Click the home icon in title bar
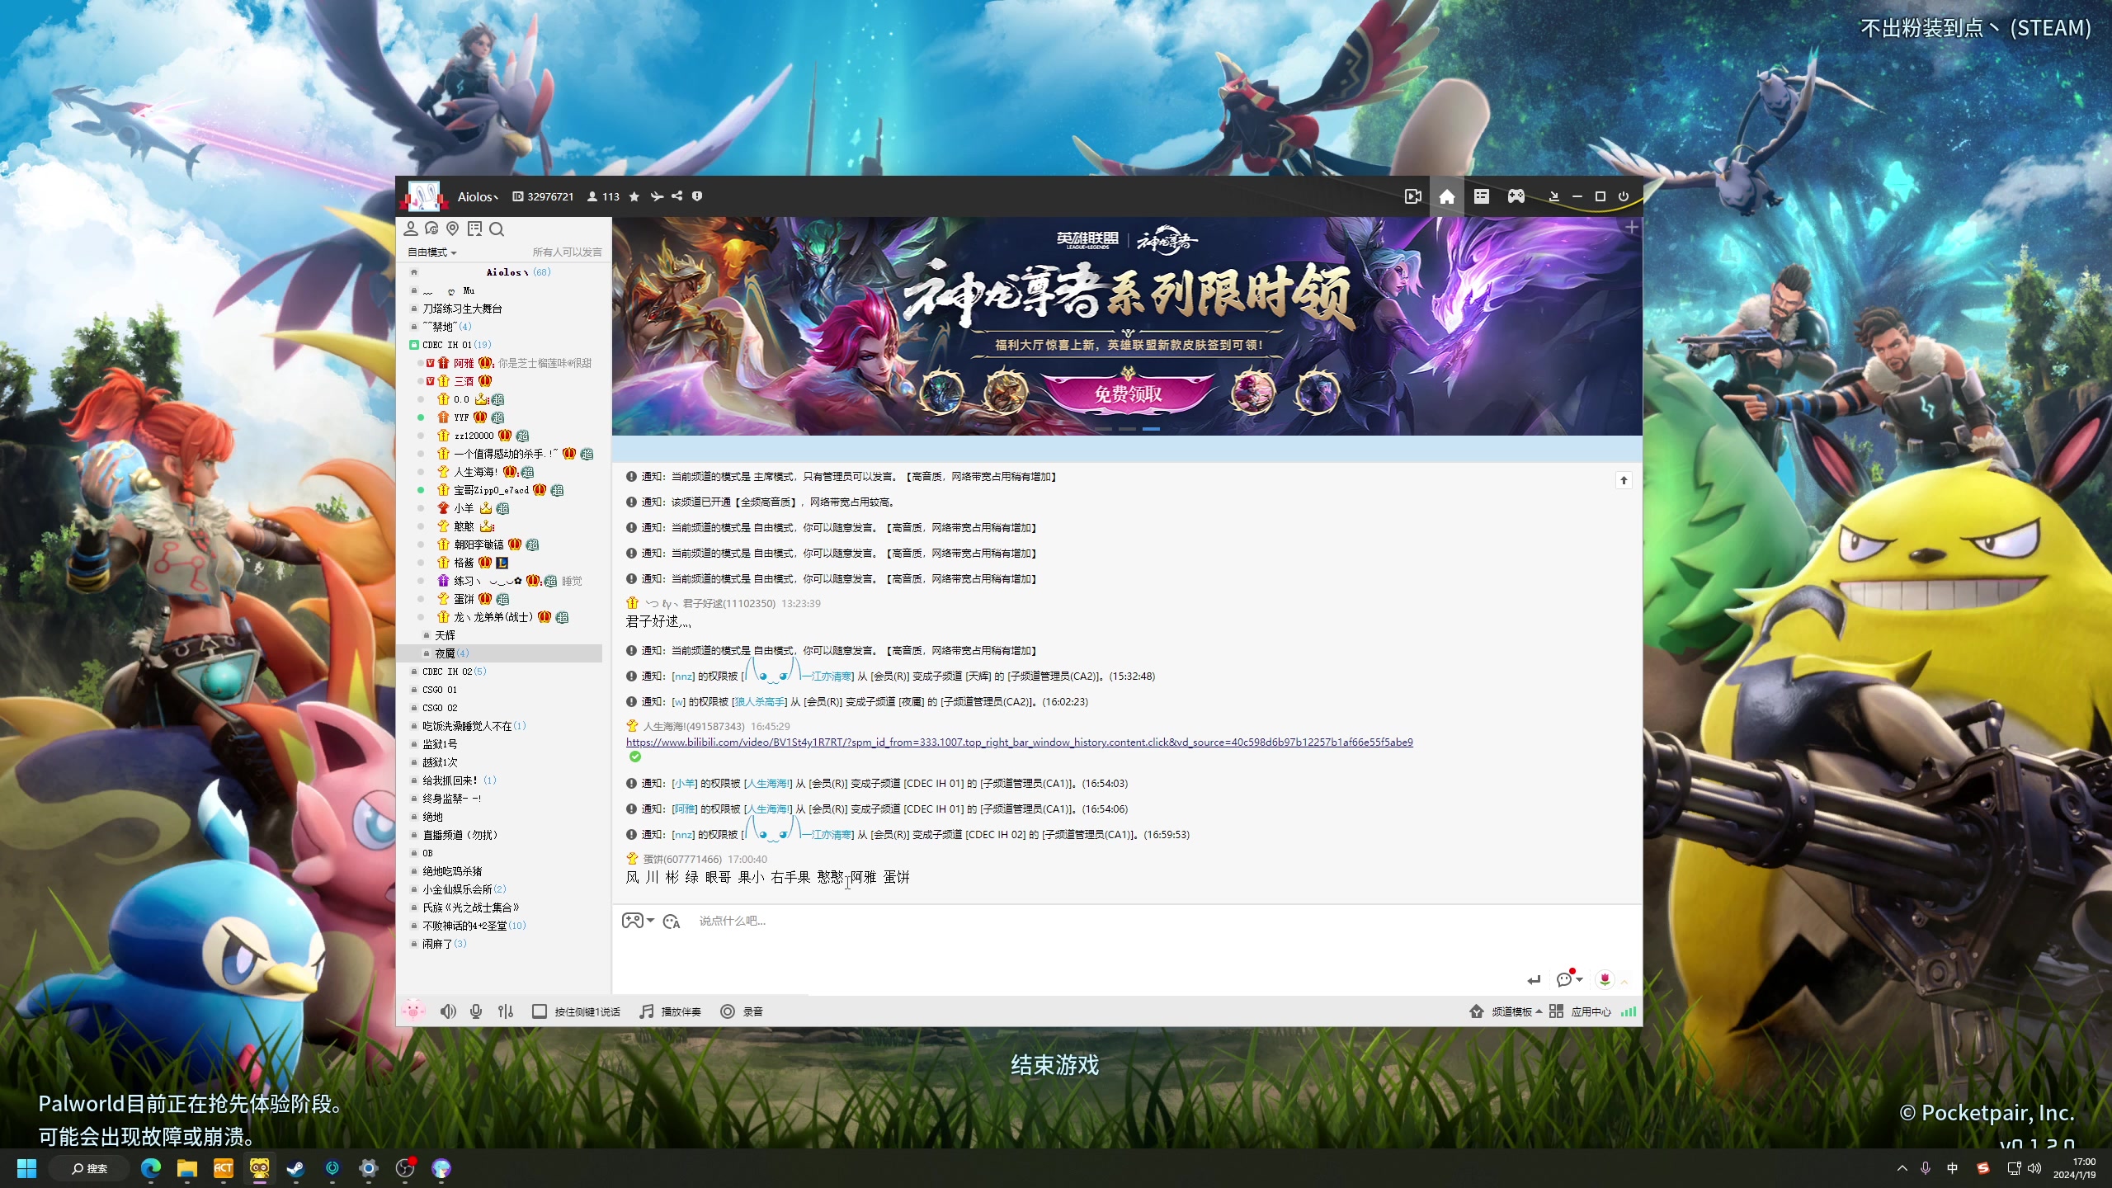The width and height of the screenshot is (2112, 1188). click(x=1446, y=196)
